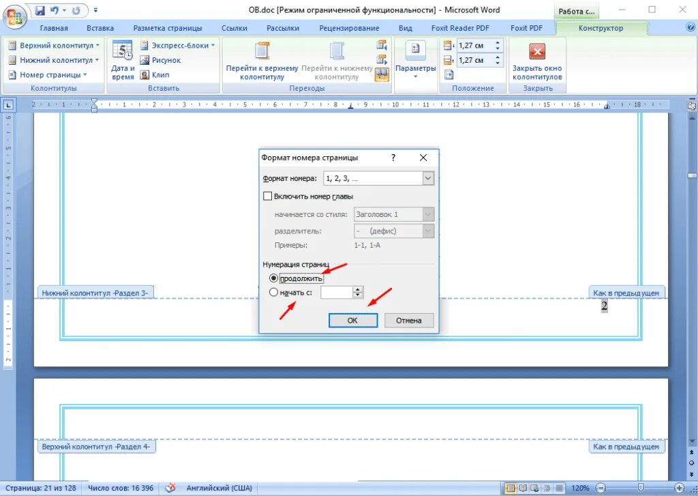Insert Рисунок into the header
The height and width of the screenshot is (496, 698).
161,60
